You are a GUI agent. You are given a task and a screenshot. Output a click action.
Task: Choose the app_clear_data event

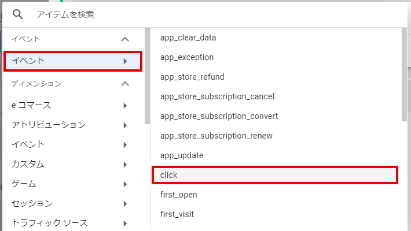point(188,38)
